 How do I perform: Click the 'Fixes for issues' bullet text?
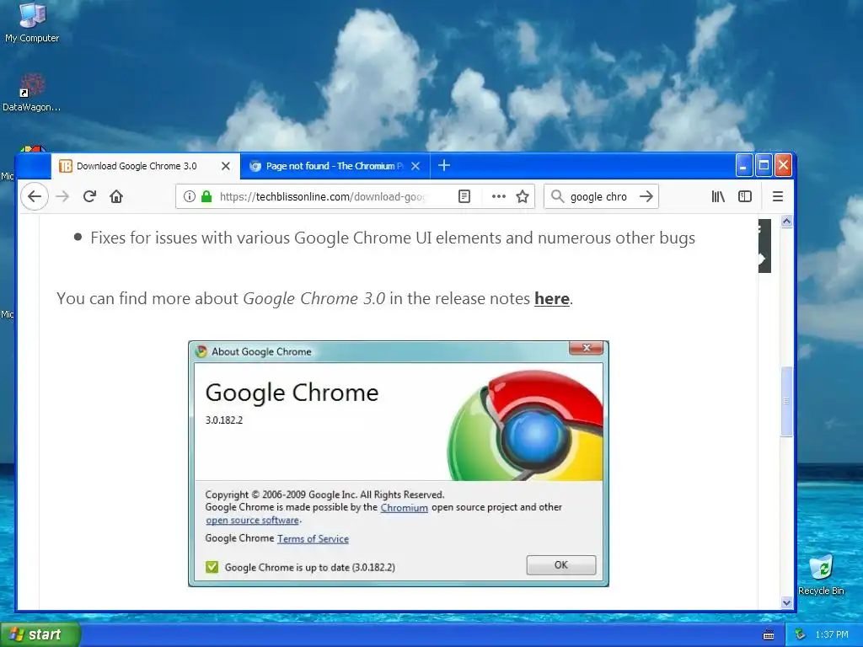393,238
